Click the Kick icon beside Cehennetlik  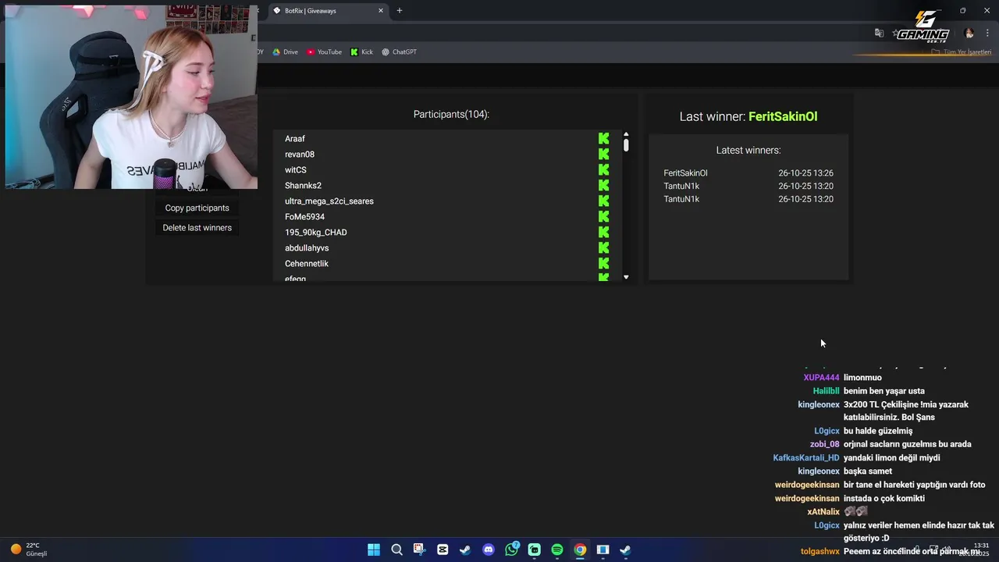[x=603, y=263]
